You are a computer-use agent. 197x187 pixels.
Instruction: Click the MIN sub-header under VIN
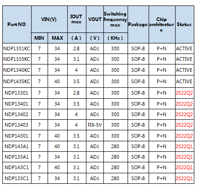click(39, 38)
